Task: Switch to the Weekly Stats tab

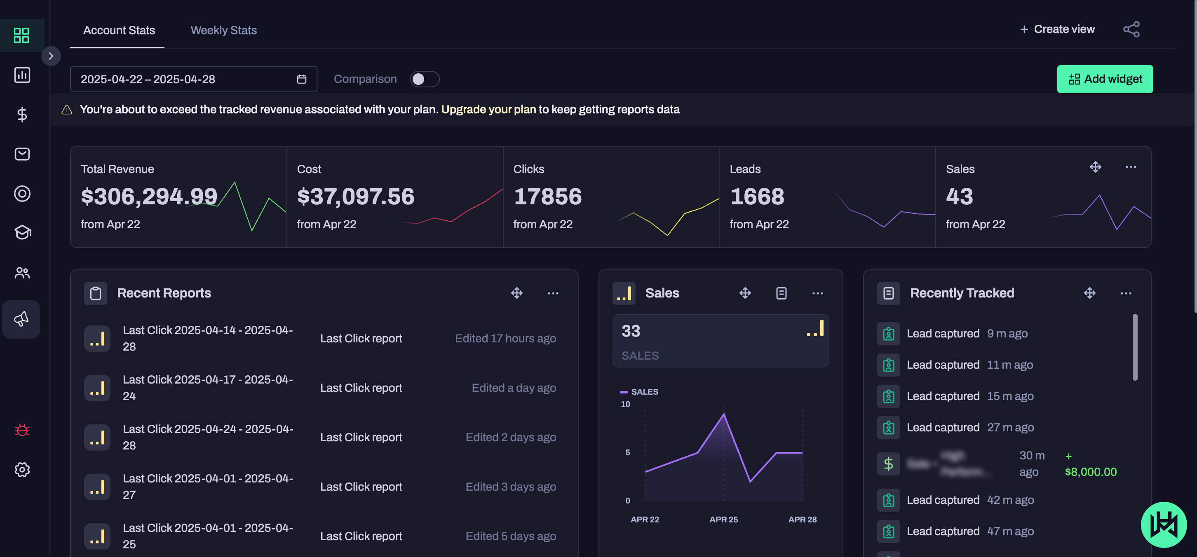Action: [223, 30]
